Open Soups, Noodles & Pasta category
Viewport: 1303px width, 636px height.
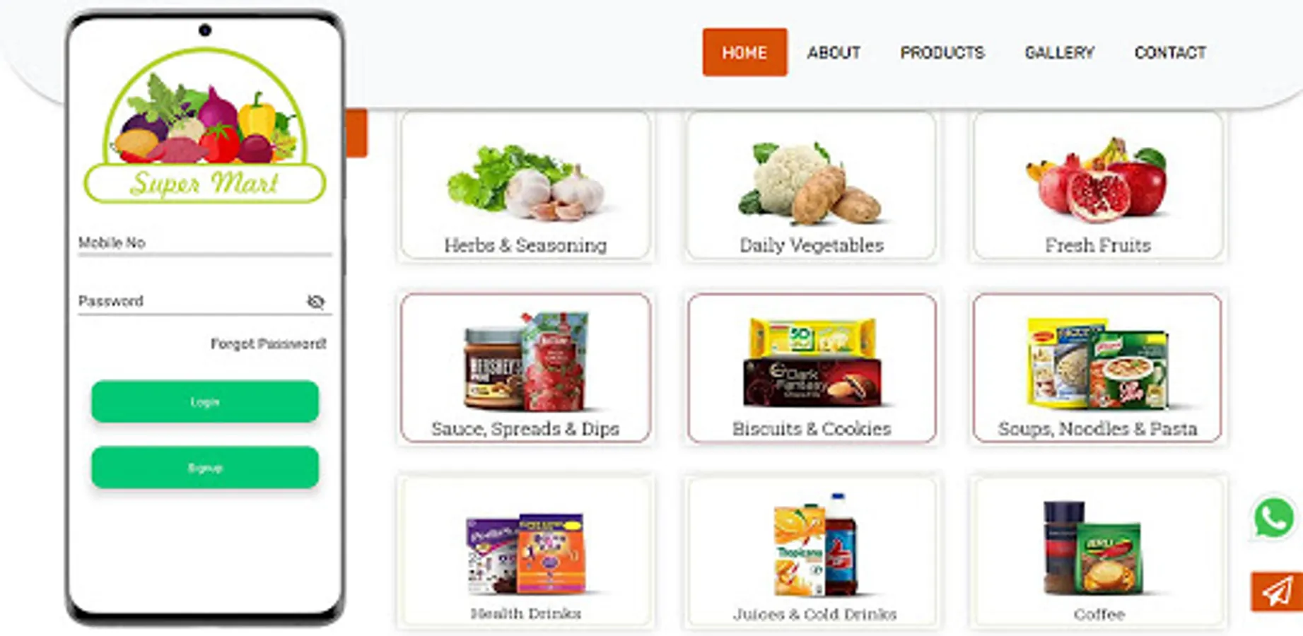coord(1098,368)
